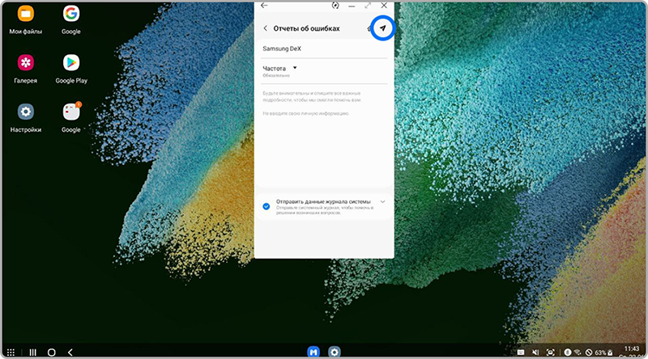Click the 'Отчеты об ошибках' header title
Viewport: 648px width, 359px height.
(x=307, y=28)
